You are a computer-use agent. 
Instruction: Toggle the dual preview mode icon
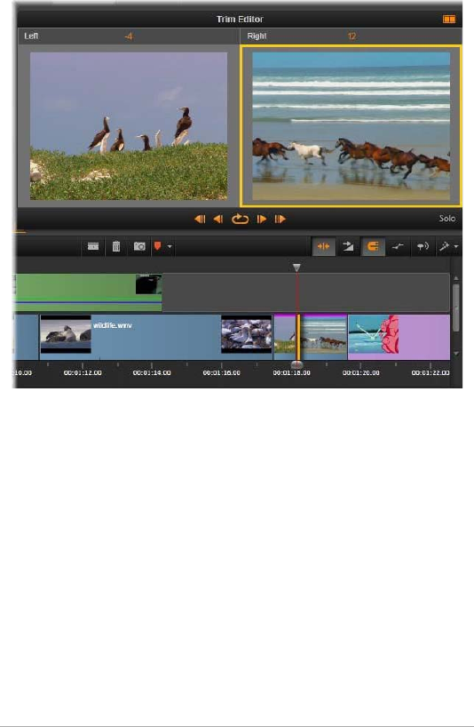point(449,19)
